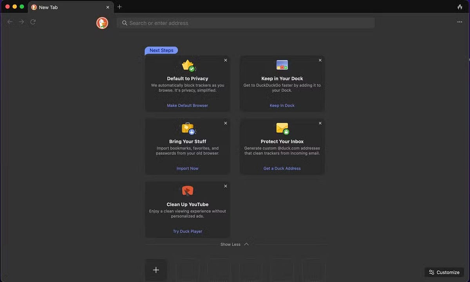Click the dock icon on Keep in Your Dock card
The width and height of the screenshot is (470, 282).
[282, 65]
